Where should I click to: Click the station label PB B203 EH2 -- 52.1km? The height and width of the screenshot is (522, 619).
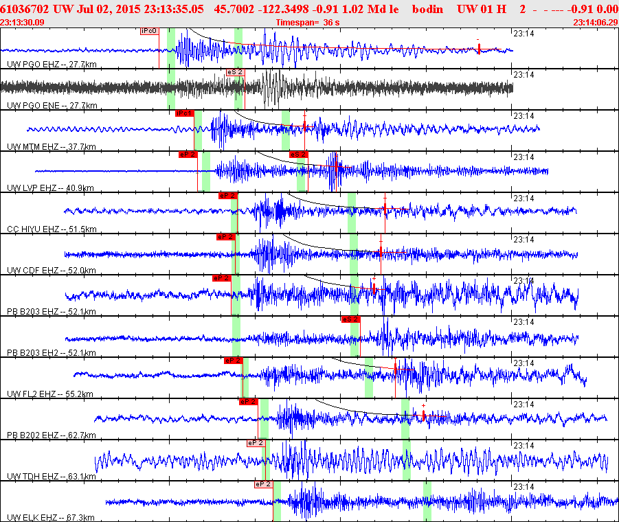coord(52,353)
